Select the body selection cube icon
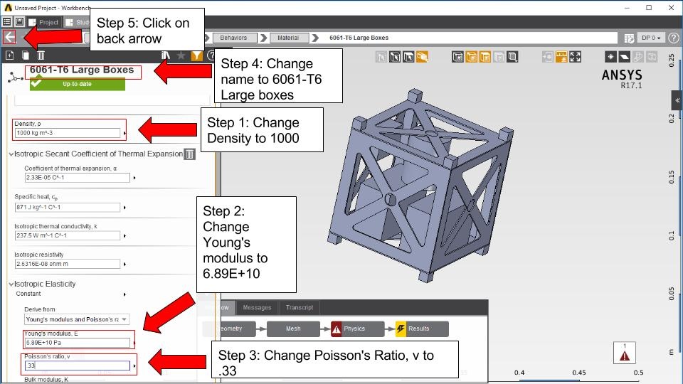 [x=381, y=57]
